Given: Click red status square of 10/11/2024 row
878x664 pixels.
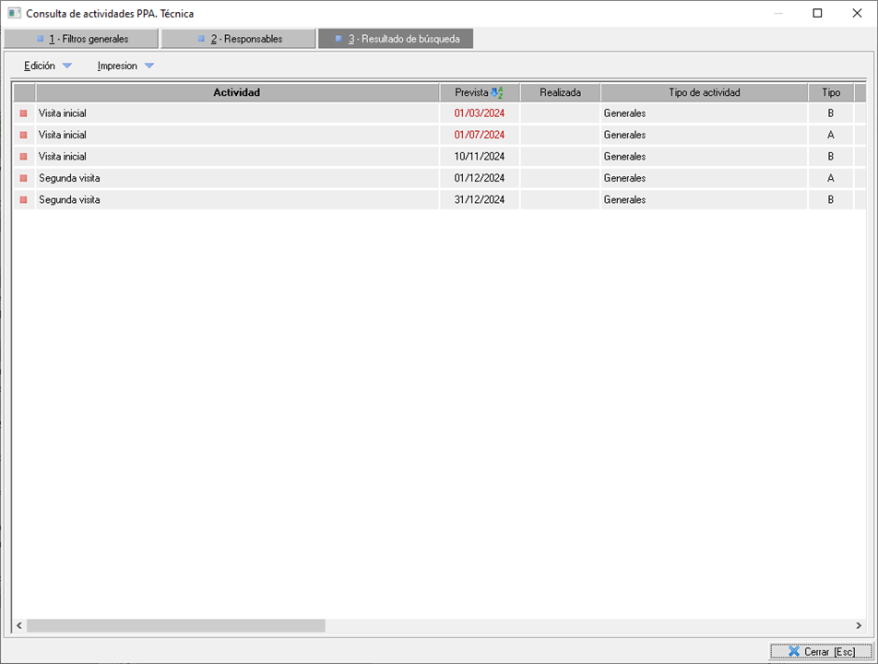Looking at the screenshot, I should pos(24,157).
